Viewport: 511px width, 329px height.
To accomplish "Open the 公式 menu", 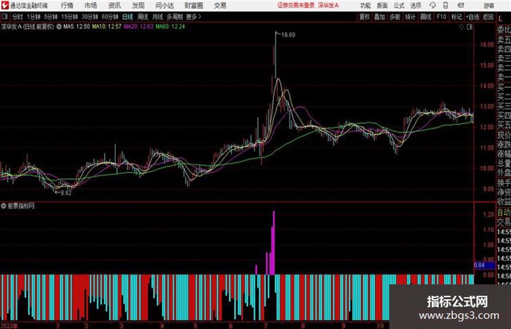I will click(399, 5).
